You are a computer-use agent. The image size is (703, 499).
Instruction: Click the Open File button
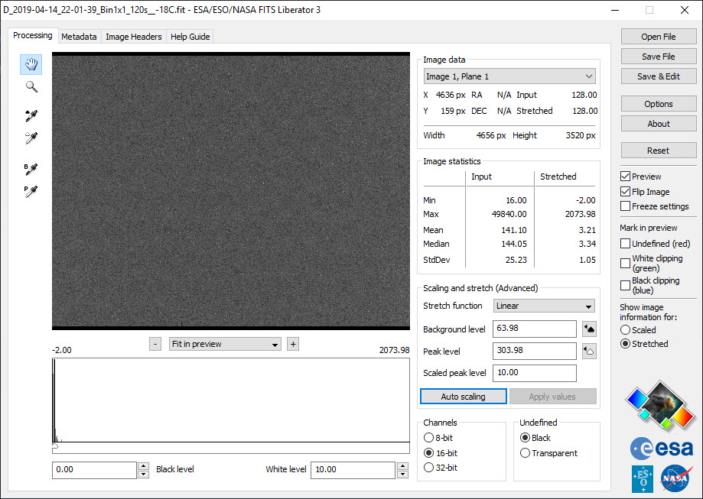pos(658,37)
